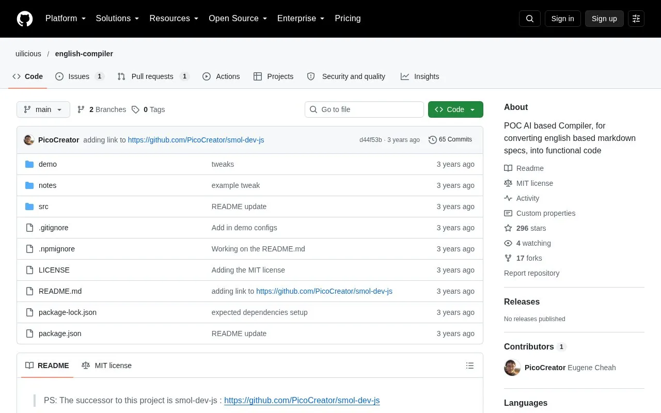661x413 pixels.
Task: Click file icon beside .npmignore
Action: pos(29,249)
